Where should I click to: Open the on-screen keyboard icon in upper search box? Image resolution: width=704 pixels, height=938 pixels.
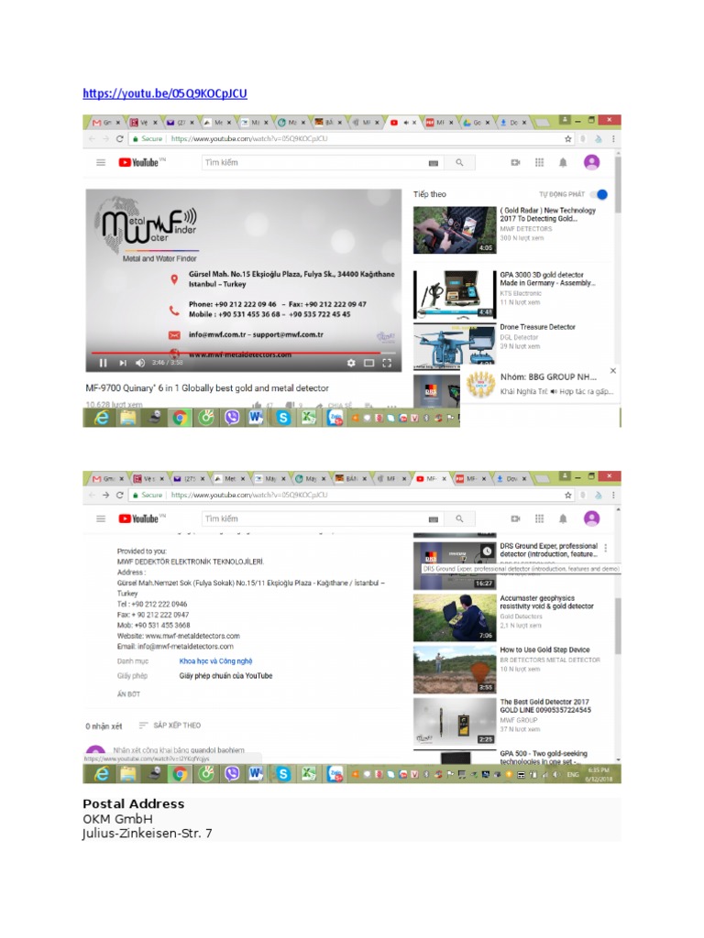point(434,163)
